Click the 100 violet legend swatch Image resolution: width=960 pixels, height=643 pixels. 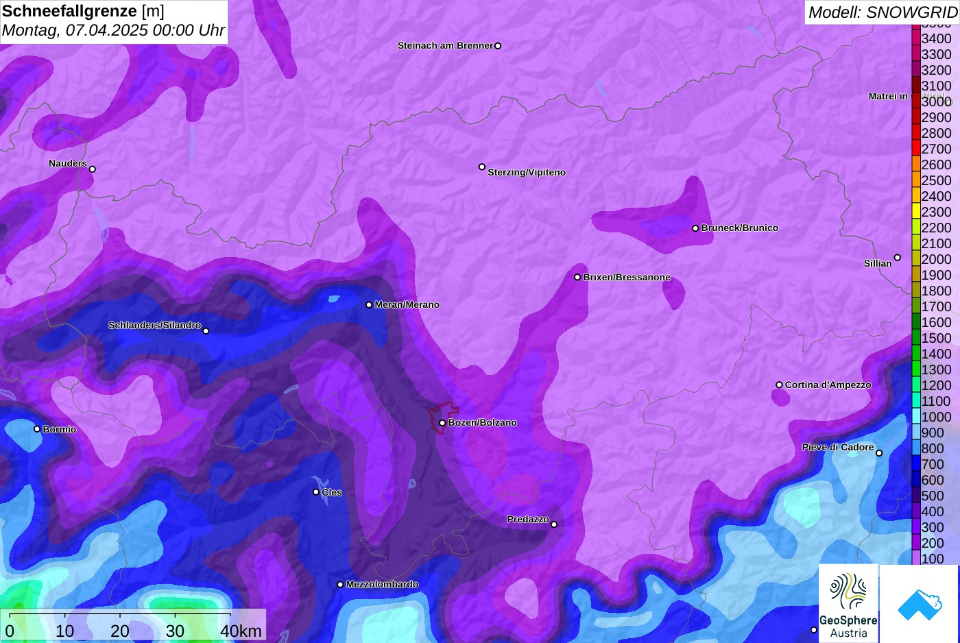point(915,557)
